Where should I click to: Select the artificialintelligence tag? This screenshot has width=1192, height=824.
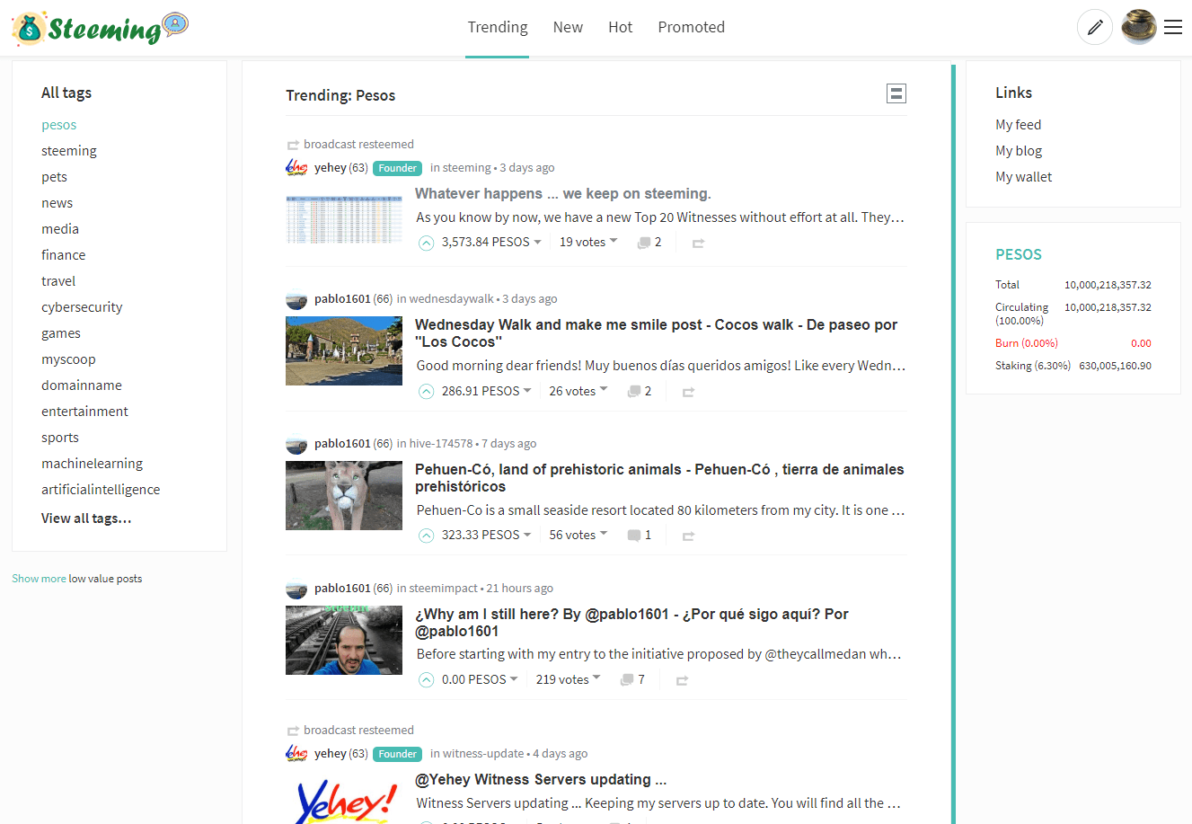(x=101, y=490)
